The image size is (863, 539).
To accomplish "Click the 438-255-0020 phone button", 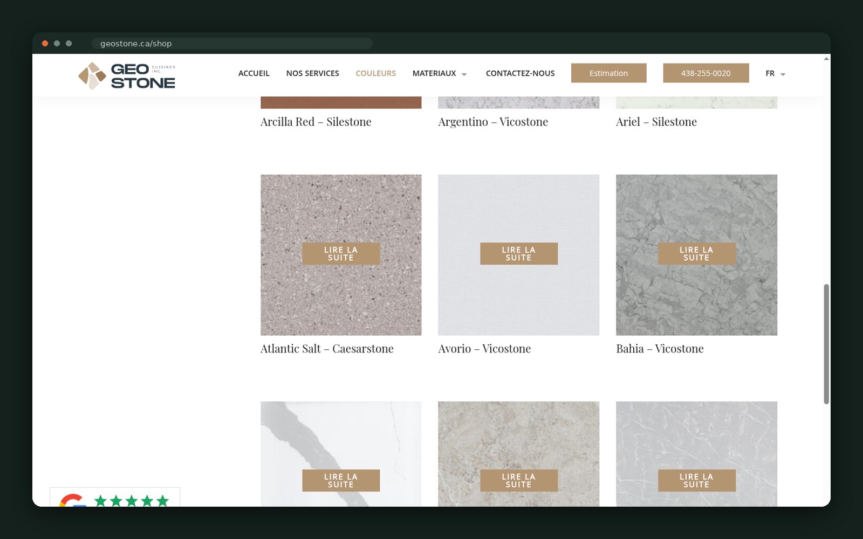I will [706, 73].
